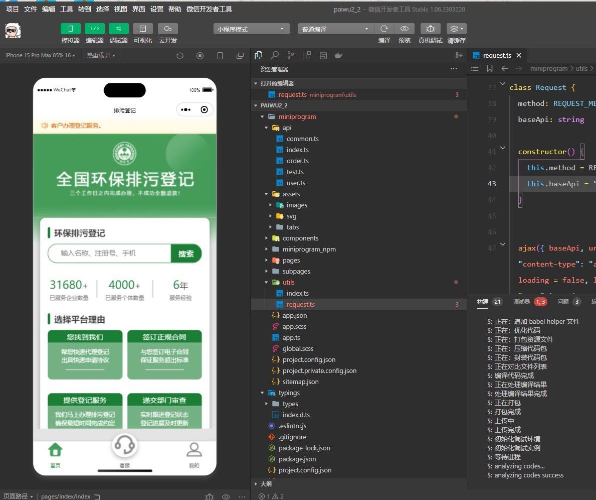Screen dimensions: 596x500
Task: Open the source control icon
Action: [x=290, y=55]
